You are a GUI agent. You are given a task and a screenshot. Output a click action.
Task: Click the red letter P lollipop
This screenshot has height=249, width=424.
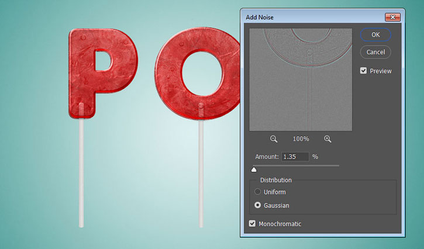(103, 74)
